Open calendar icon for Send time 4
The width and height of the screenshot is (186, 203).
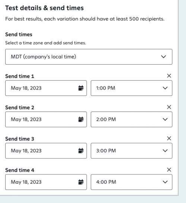(x=81, y=182)
